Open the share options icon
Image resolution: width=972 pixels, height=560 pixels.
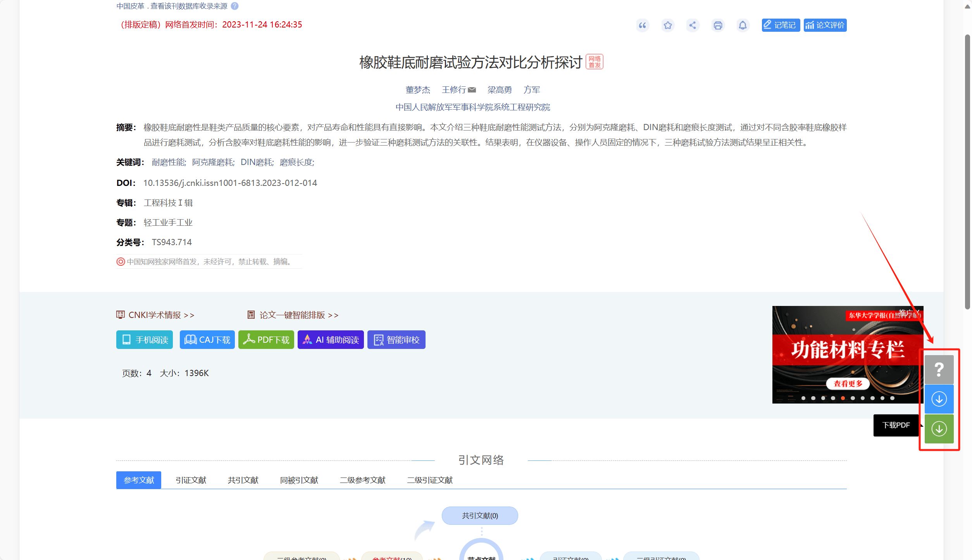click(x=693, y=25)
